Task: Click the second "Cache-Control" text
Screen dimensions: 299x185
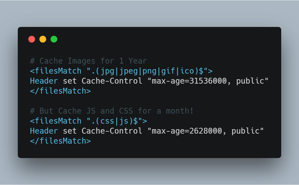Action: pos(112,131)
